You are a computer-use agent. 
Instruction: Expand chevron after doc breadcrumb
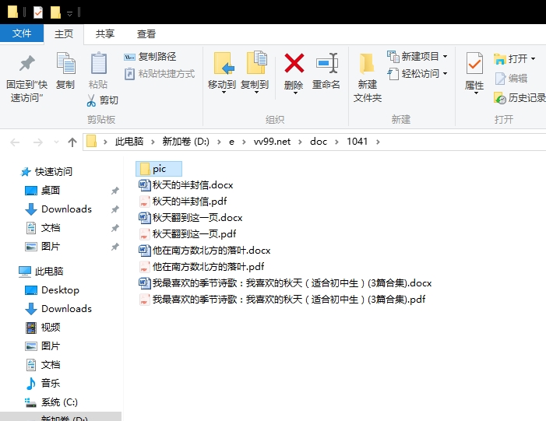click(336, 142)
